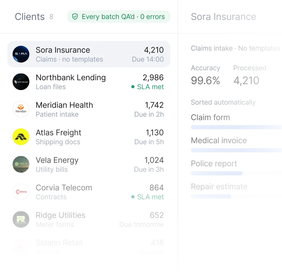Click the Northbank Lending logo avatar
The image size is (282, 279).
(21, 82)
